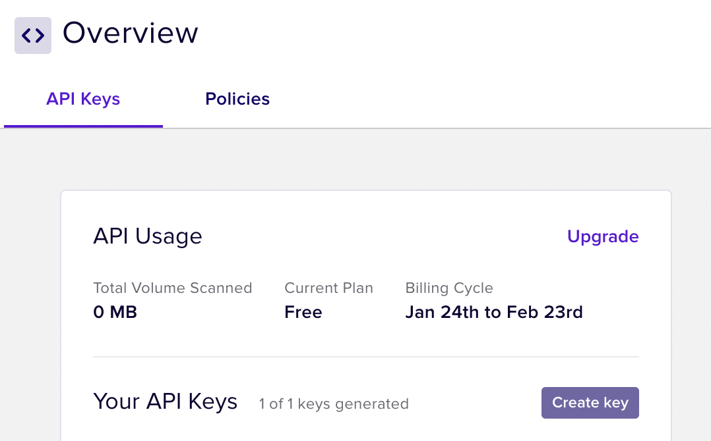Switch to the Policies tab

(237, 99)
